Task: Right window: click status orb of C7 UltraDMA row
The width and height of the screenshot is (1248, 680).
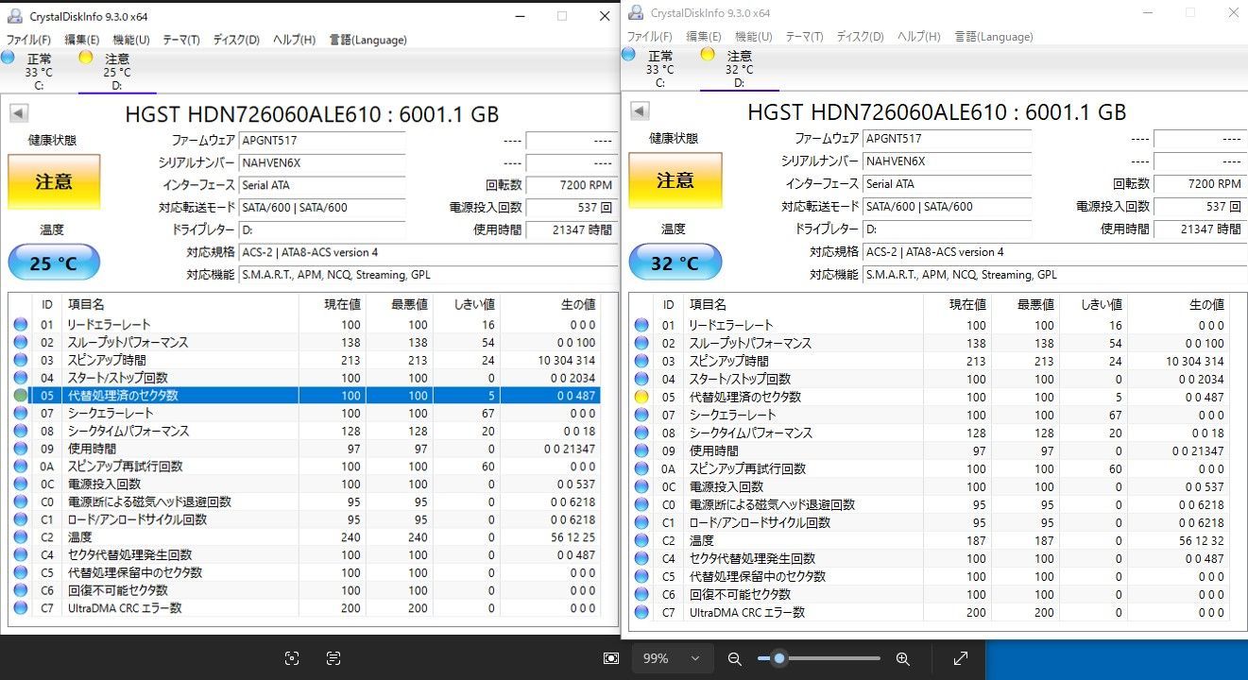Action: tap(641, 612)
